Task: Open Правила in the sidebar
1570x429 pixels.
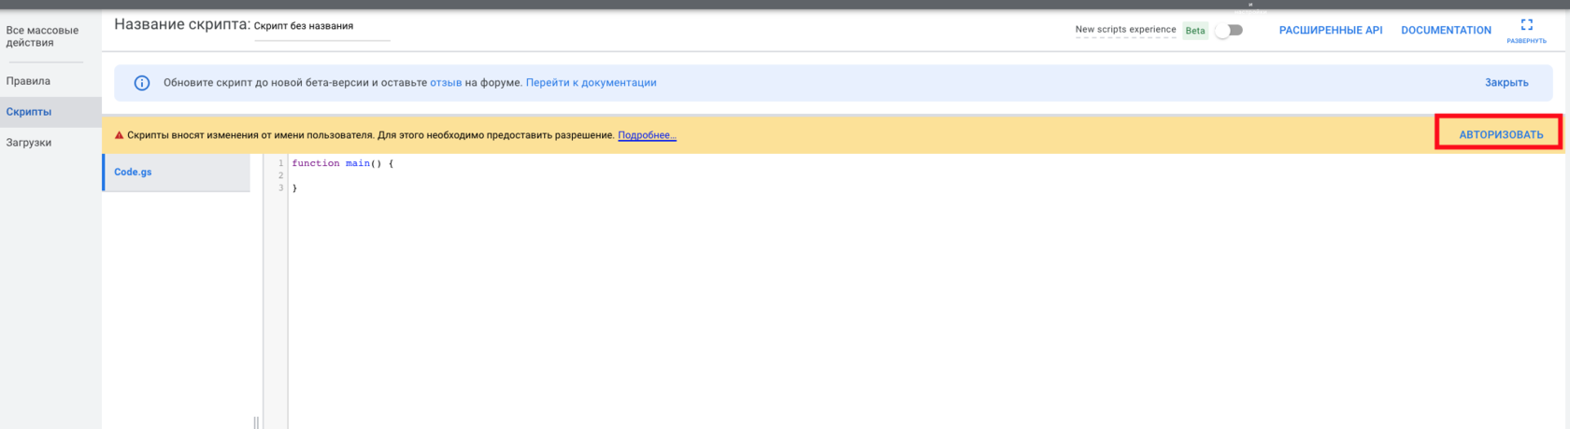Action: tap(28, 81)
